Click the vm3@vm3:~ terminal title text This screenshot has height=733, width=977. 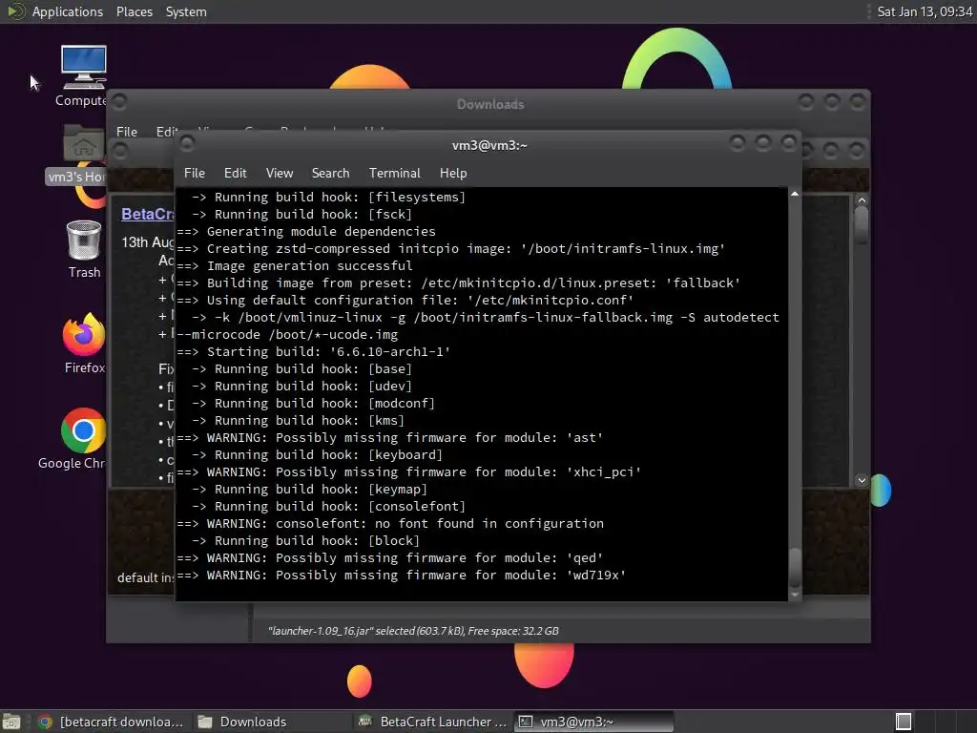(x=489, y=145)
